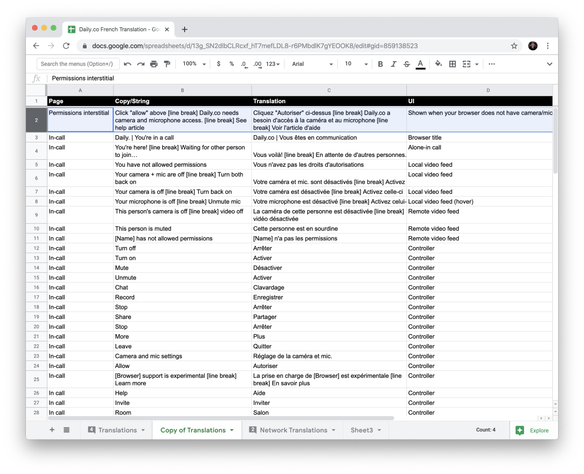This screenshot has width=584, height=474.
Task: Select the paint format tool
Action: (x=167, y=64)
